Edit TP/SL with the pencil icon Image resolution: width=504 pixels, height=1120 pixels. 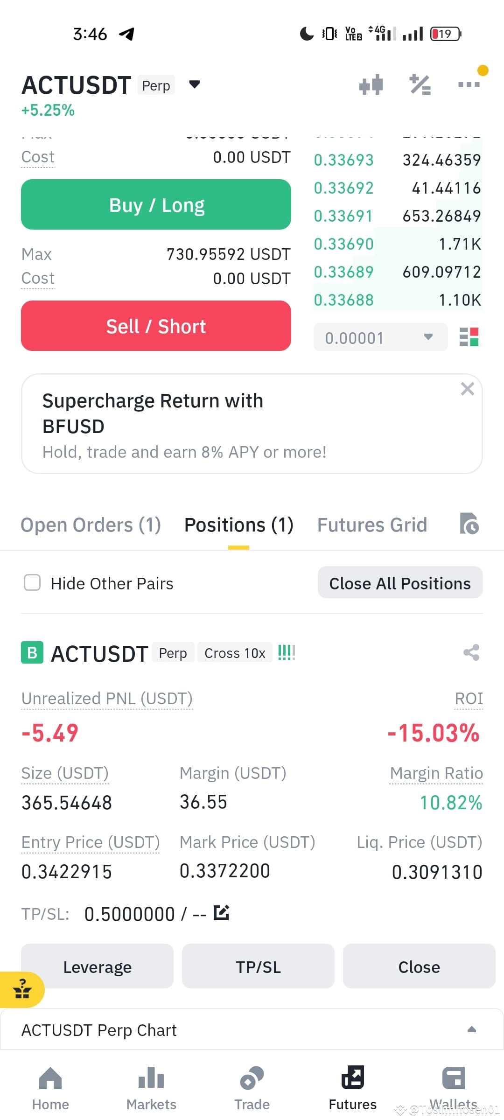pos(221,912)
